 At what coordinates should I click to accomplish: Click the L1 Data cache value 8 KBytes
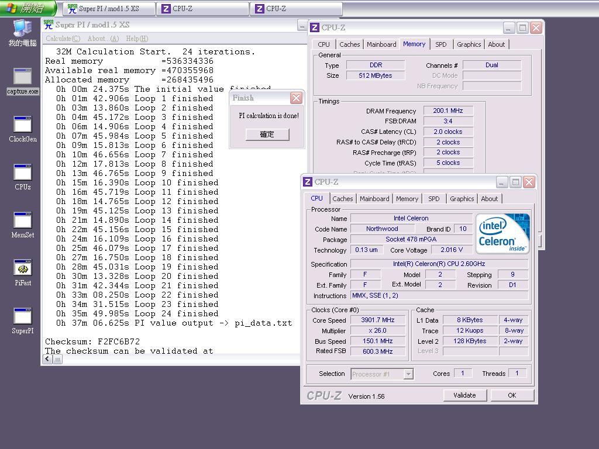470,320
